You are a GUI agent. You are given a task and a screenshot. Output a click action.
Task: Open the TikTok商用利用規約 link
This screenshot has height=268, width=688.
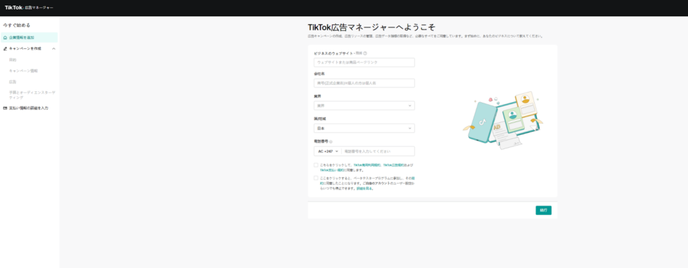pos(368,165)
